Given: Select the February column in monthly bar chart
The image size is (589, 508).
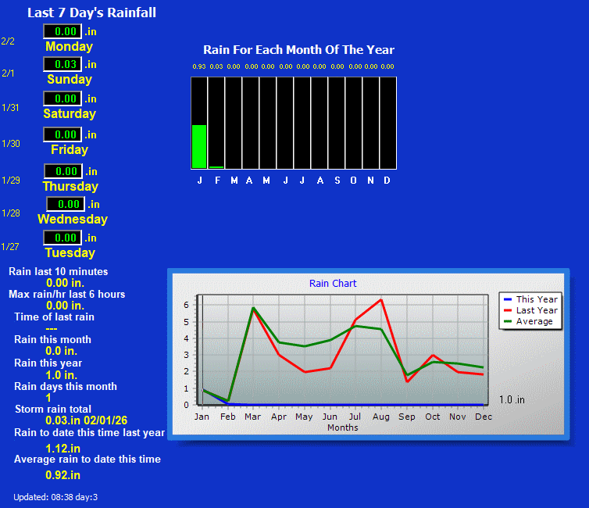Looking at the screenshot, I should 216,123.
